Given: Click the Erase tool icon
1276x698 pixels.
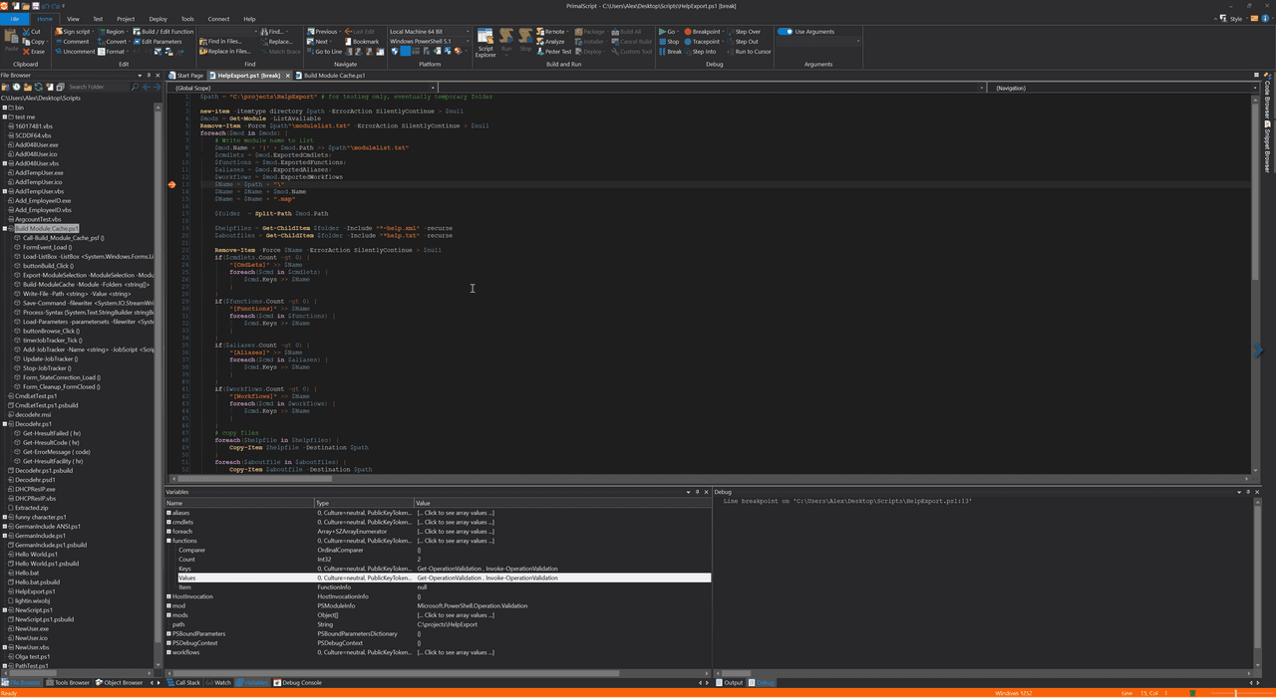Looking at the screenshot, I should click(25, 51).
